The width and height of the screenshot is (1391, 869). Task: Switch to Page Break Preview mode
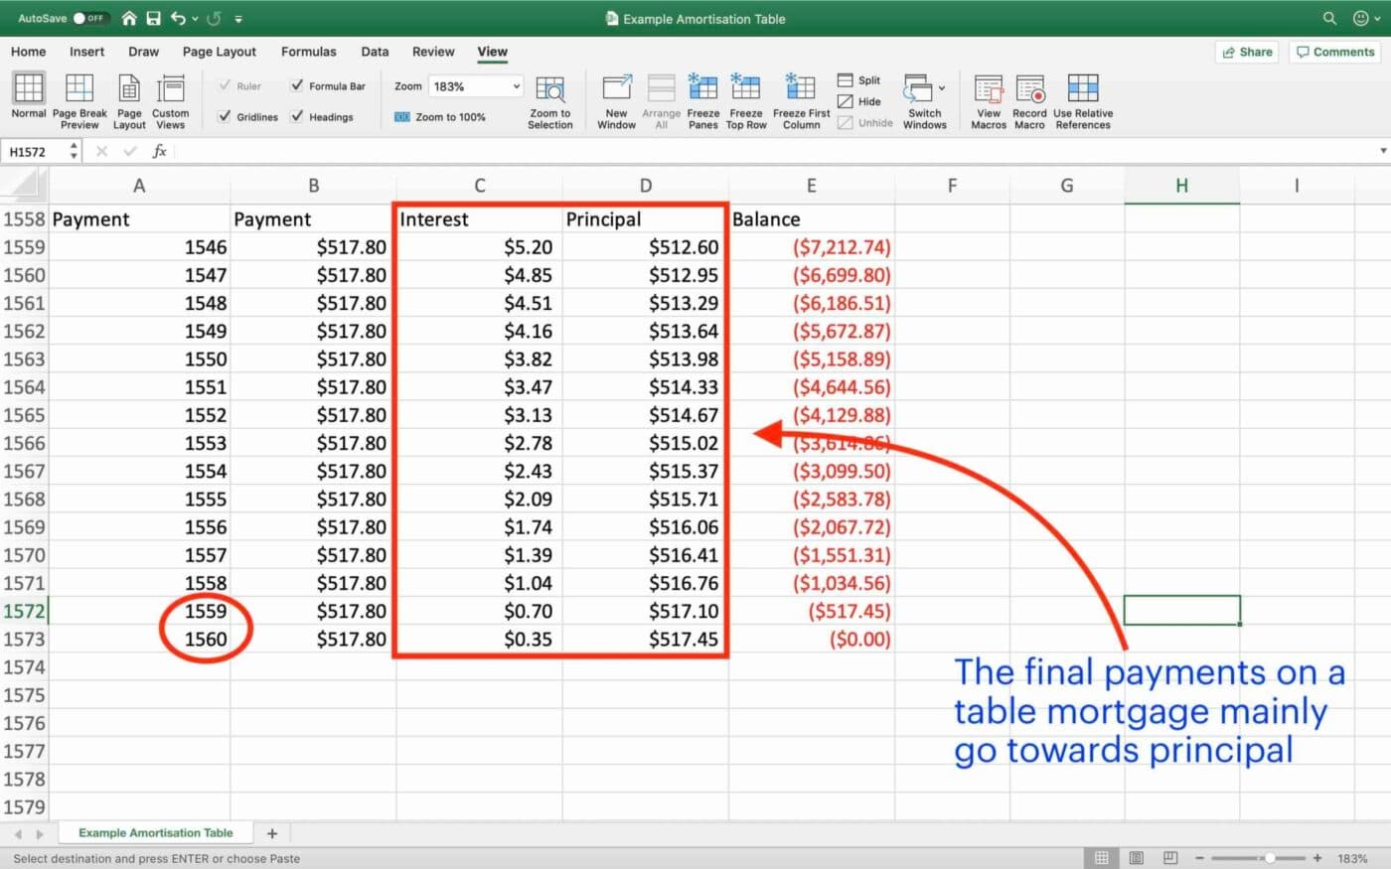[x=78, y=99]
